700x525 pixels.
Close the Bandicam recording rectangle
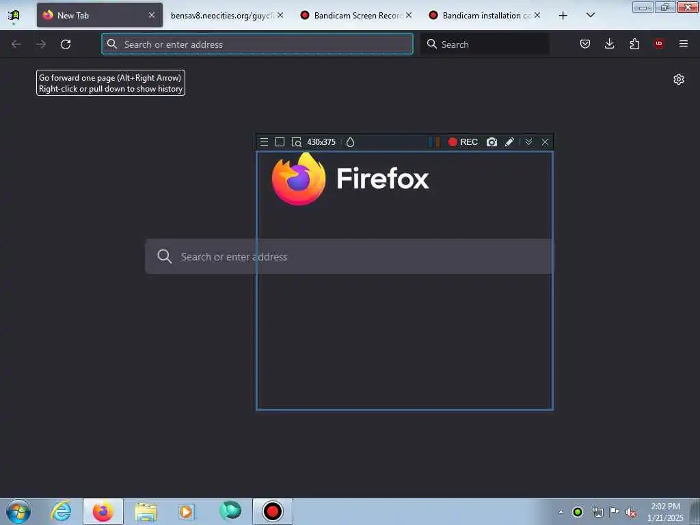[x=545, y=142]
